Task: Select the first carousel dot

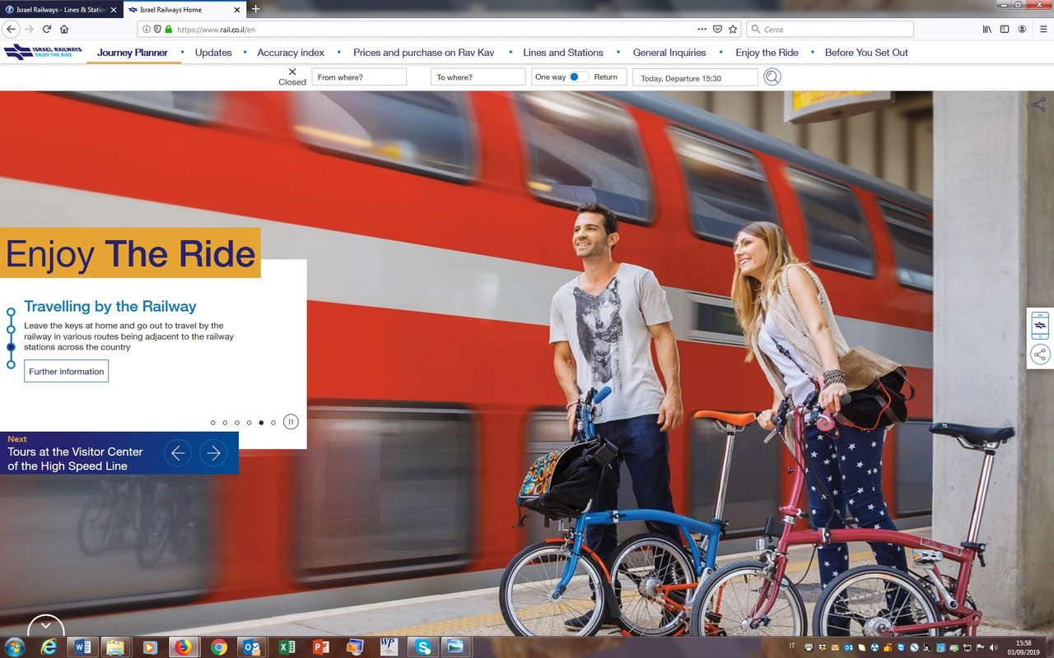Action: [212, 423]
